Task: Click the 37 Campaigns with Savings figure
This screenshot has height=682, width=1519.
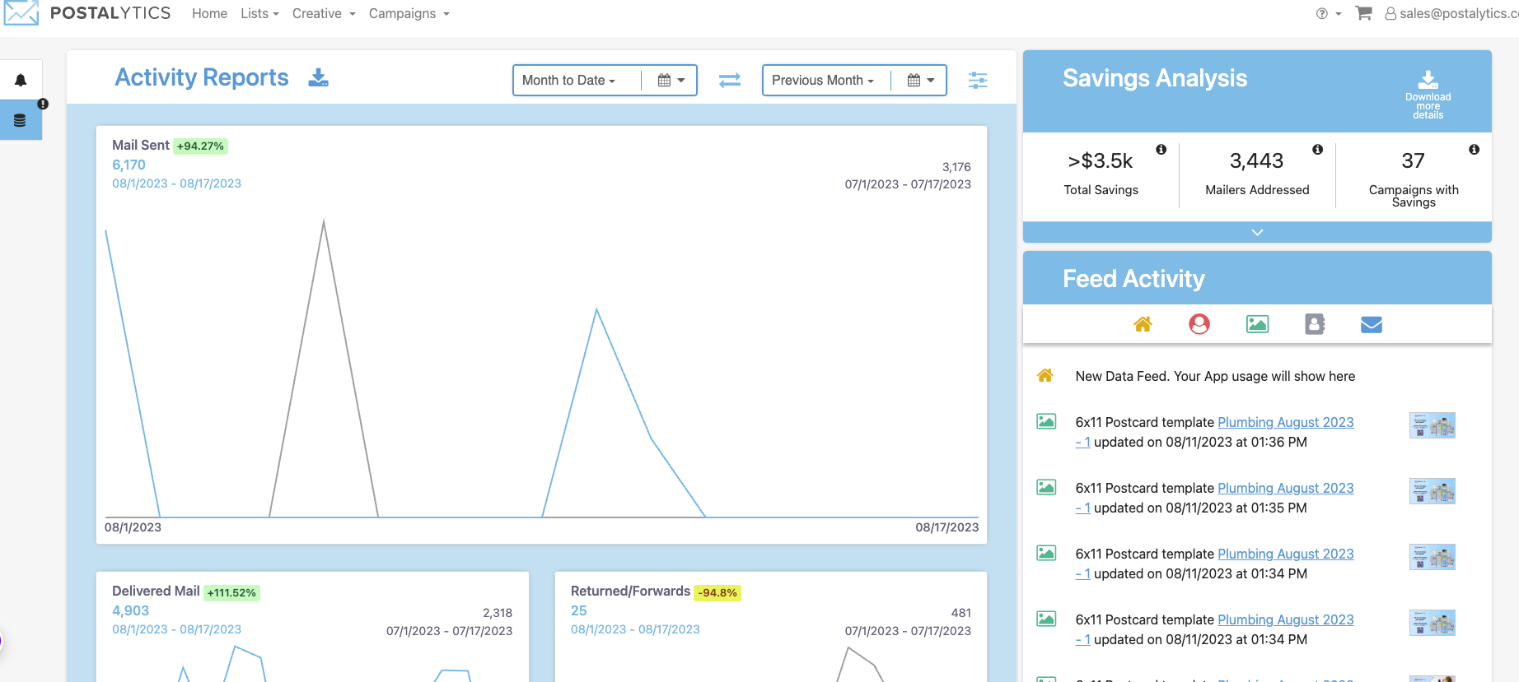Action: click(1414, 160)
